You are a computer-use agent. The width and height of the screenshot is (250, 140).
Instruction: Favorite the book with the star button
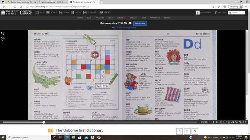[179, 131]
